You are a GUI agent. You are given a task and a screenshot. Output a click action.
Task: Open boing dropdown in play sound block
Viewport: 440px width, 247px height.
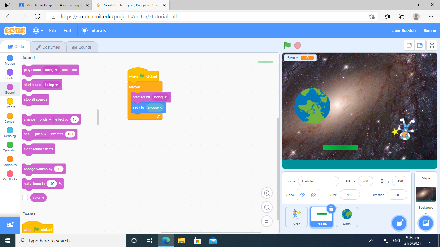(x=51, y=70)
